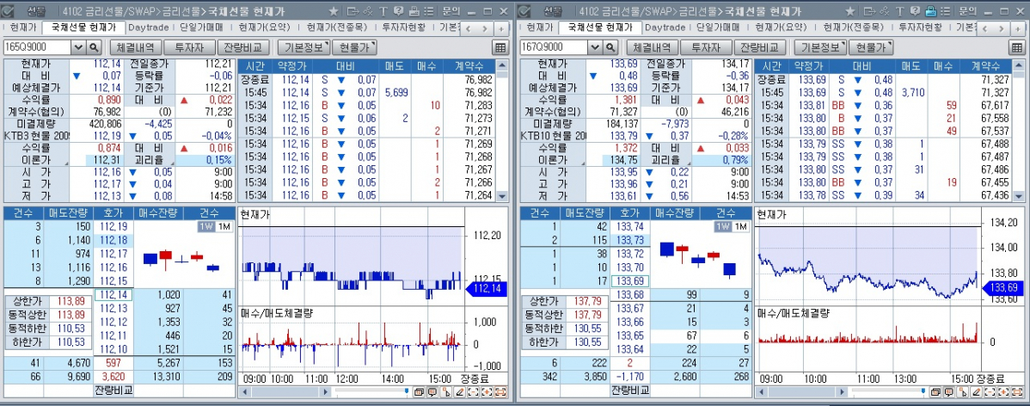Click the blue print icon in right window
1030x406 pixels.
[929, 11]
